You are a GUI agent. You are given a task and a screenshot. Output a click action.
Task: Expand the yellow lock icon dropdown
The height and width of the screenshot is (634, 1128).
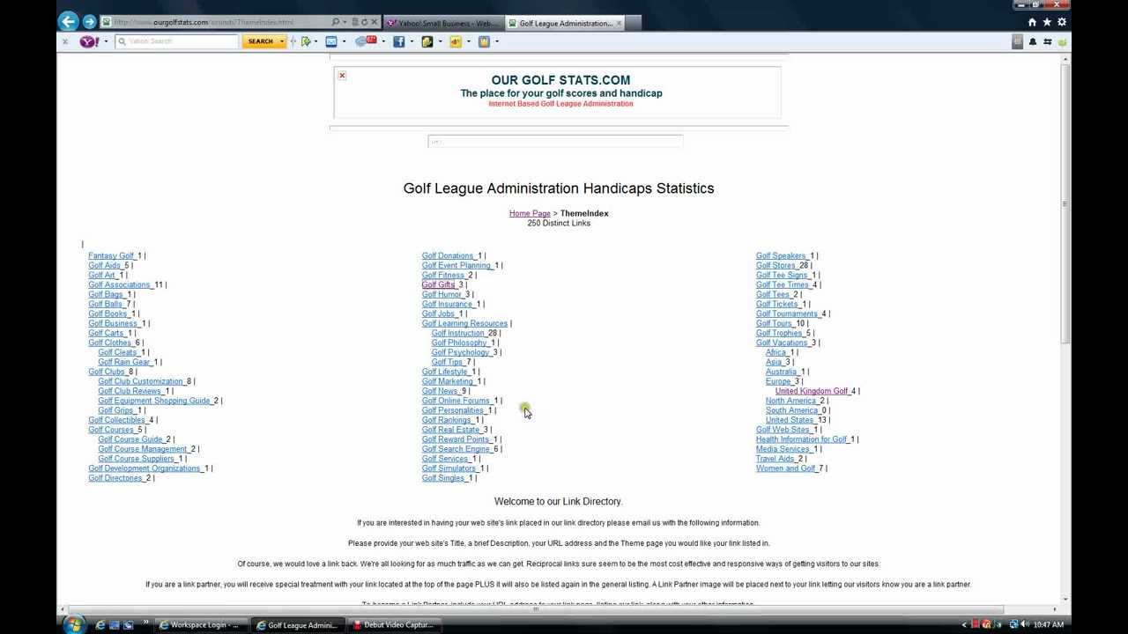pyautogui.click(x=497, y=41)
